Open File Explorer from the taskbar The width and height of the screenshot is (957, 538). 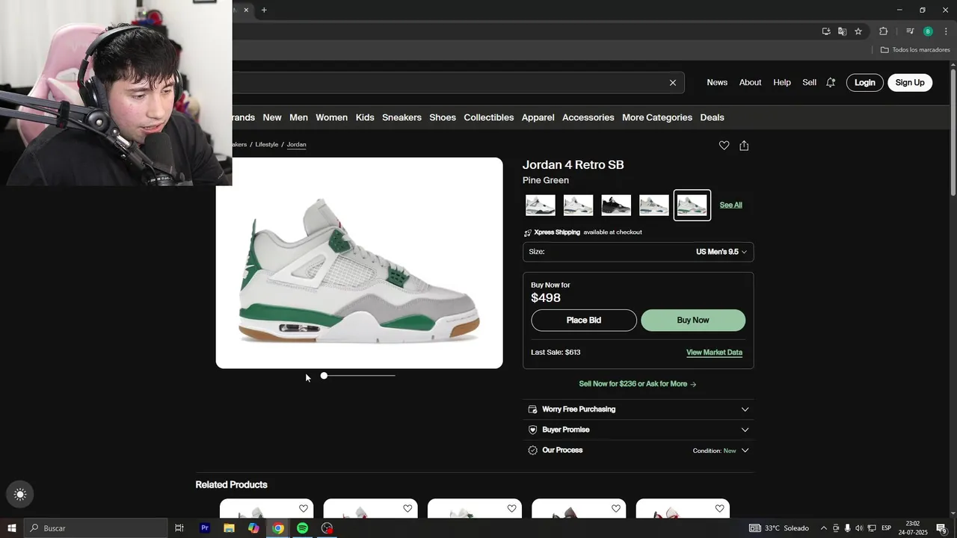pos(229,528)
